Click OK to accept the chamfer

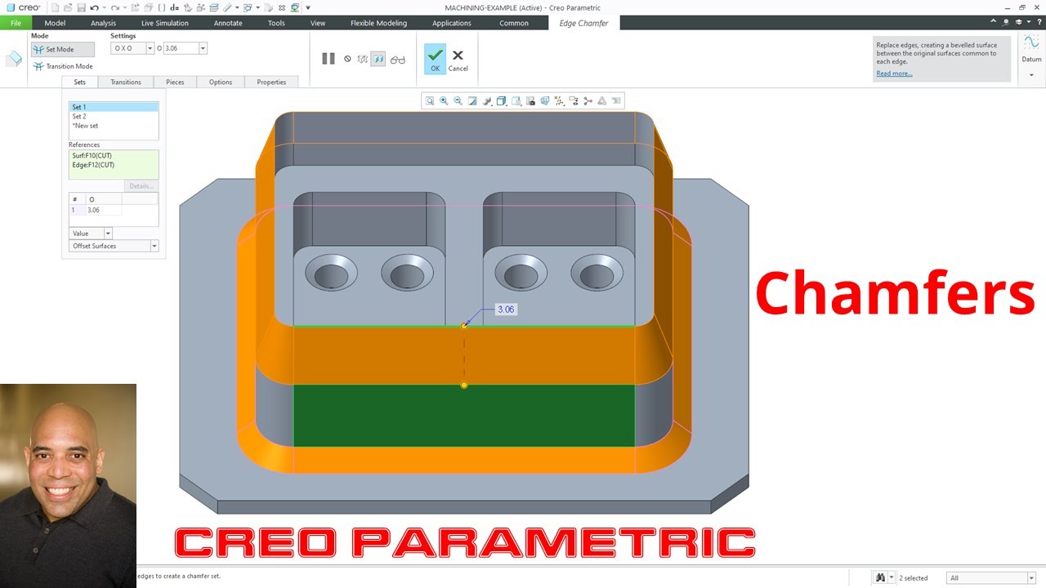[435, 59]
